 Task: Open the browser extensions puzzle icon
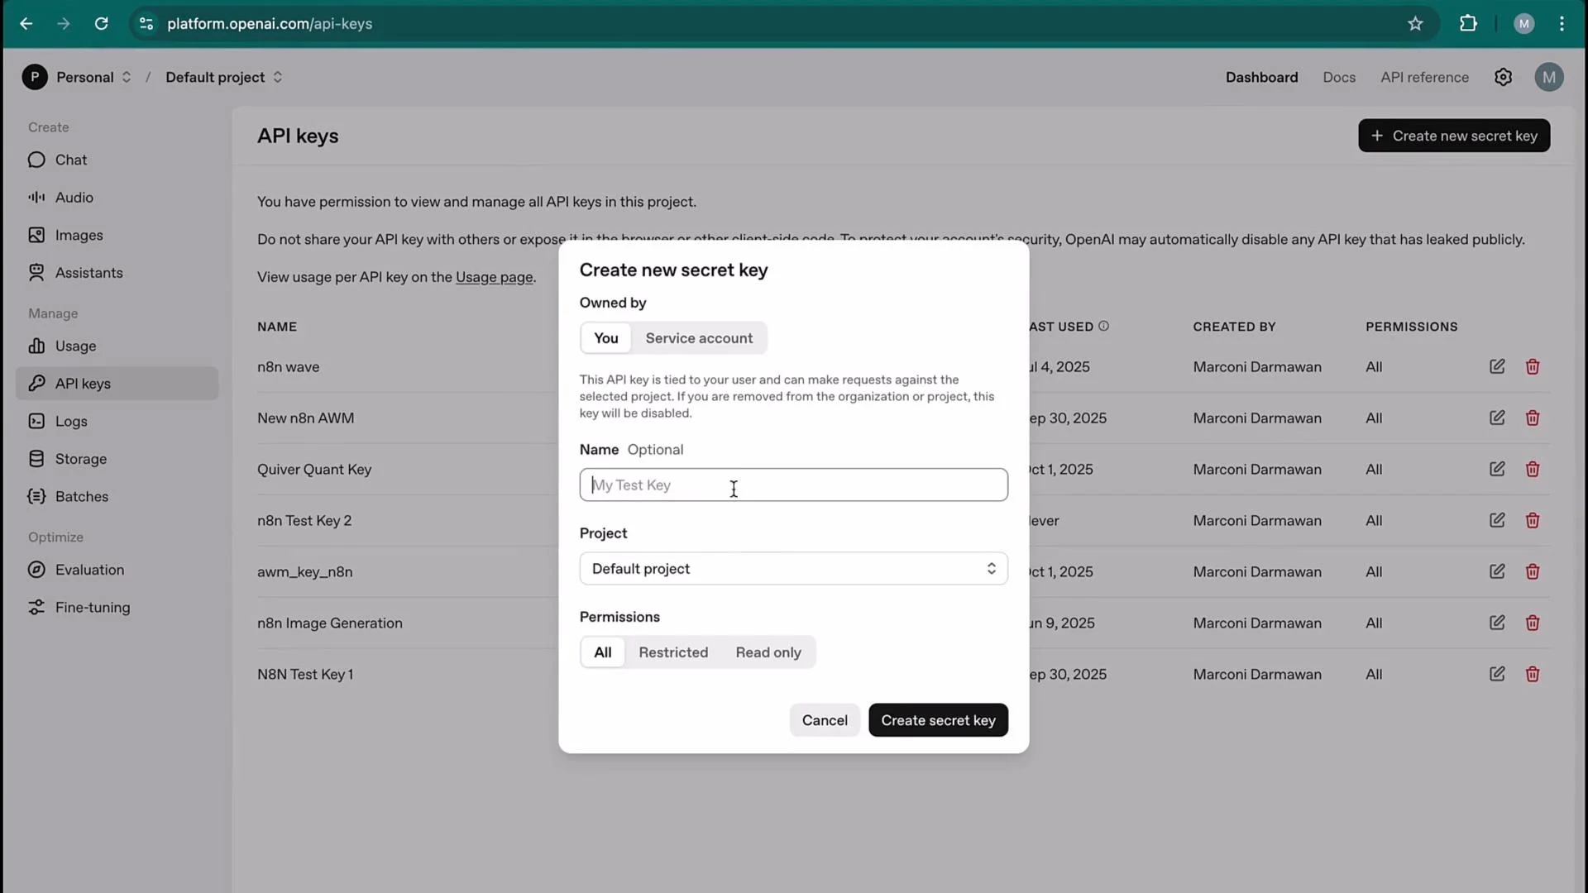pos(1468,24)
